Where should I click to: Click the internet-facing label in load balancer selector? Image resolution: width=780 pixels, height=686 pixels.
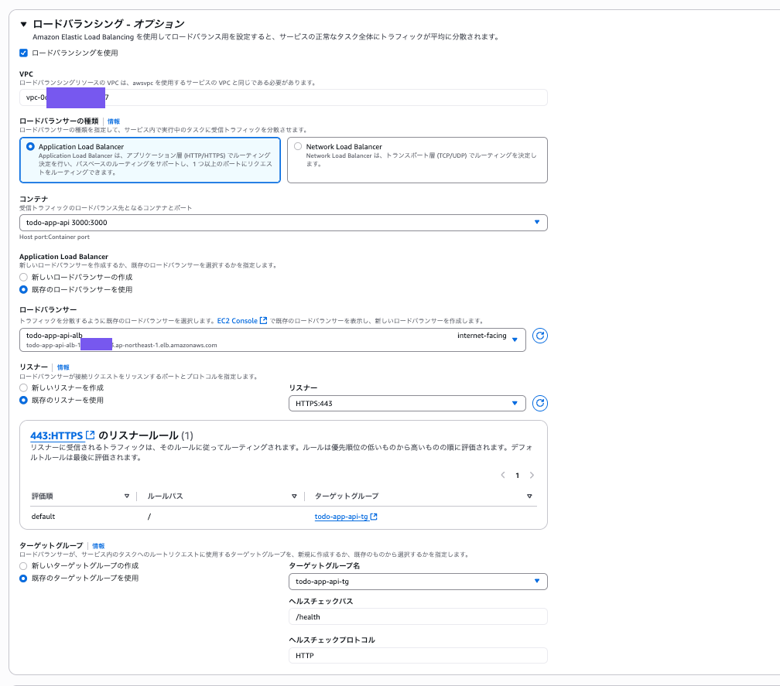tap(481, 336)
